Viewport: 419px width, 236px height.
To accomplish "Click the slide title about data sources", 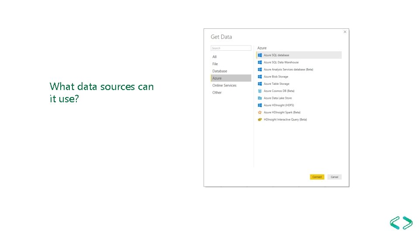I will [102, 93].
